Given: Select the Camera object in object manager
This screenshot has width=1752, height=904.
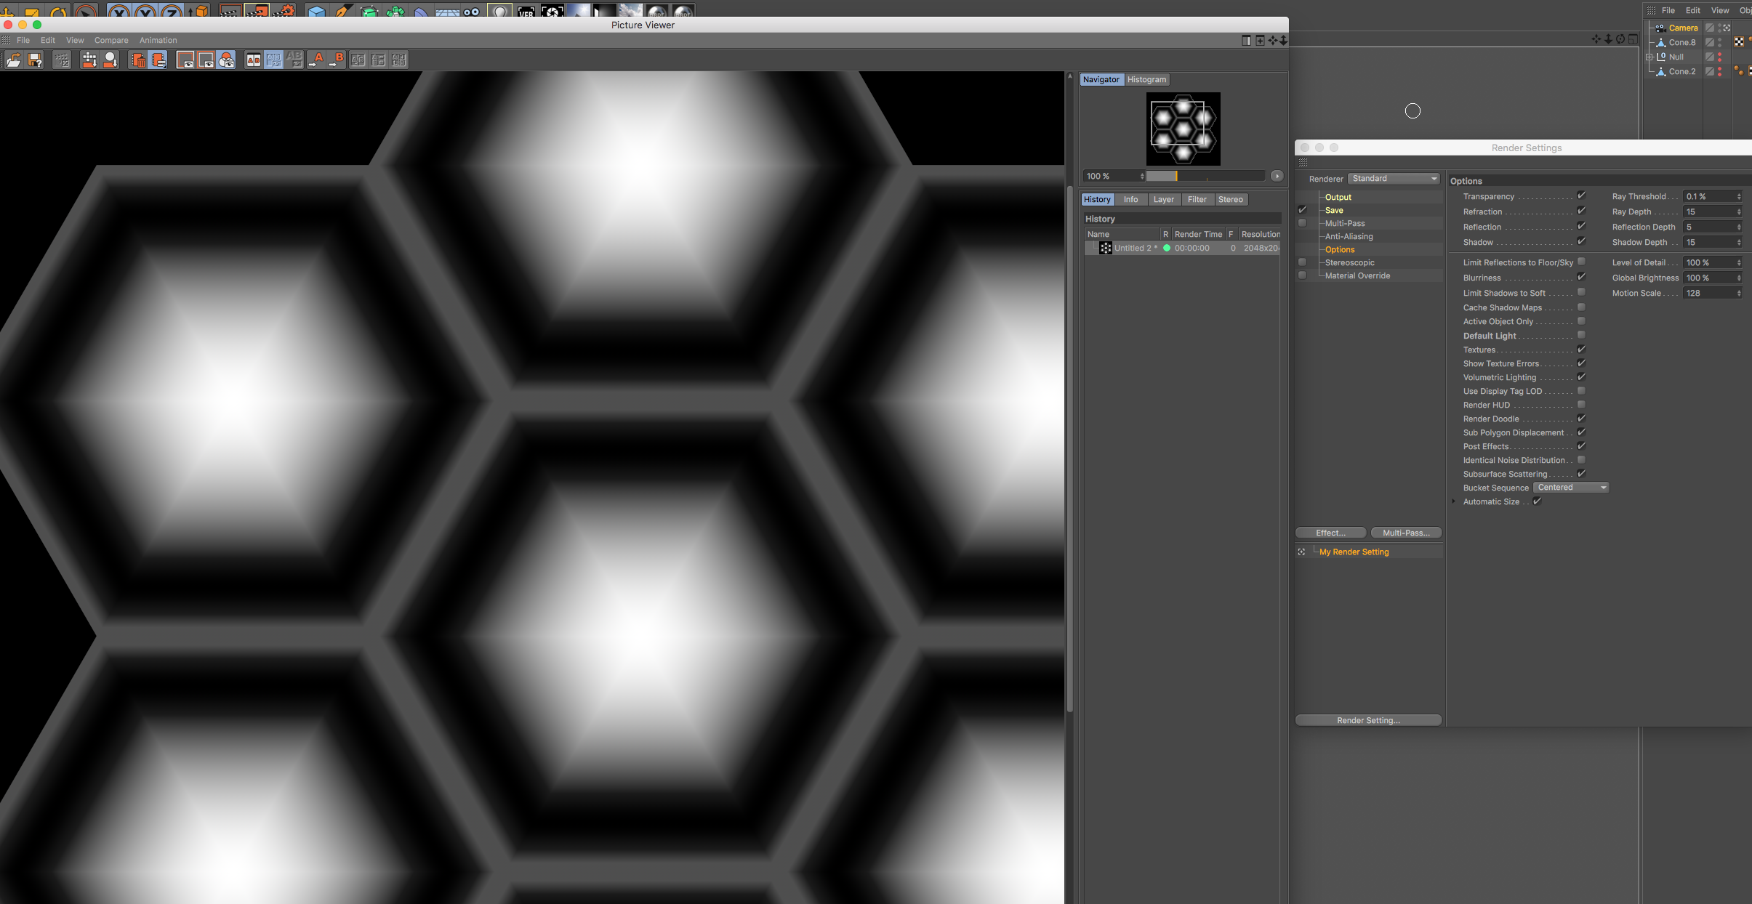Looking at the screenshot, I should 1682,28.
